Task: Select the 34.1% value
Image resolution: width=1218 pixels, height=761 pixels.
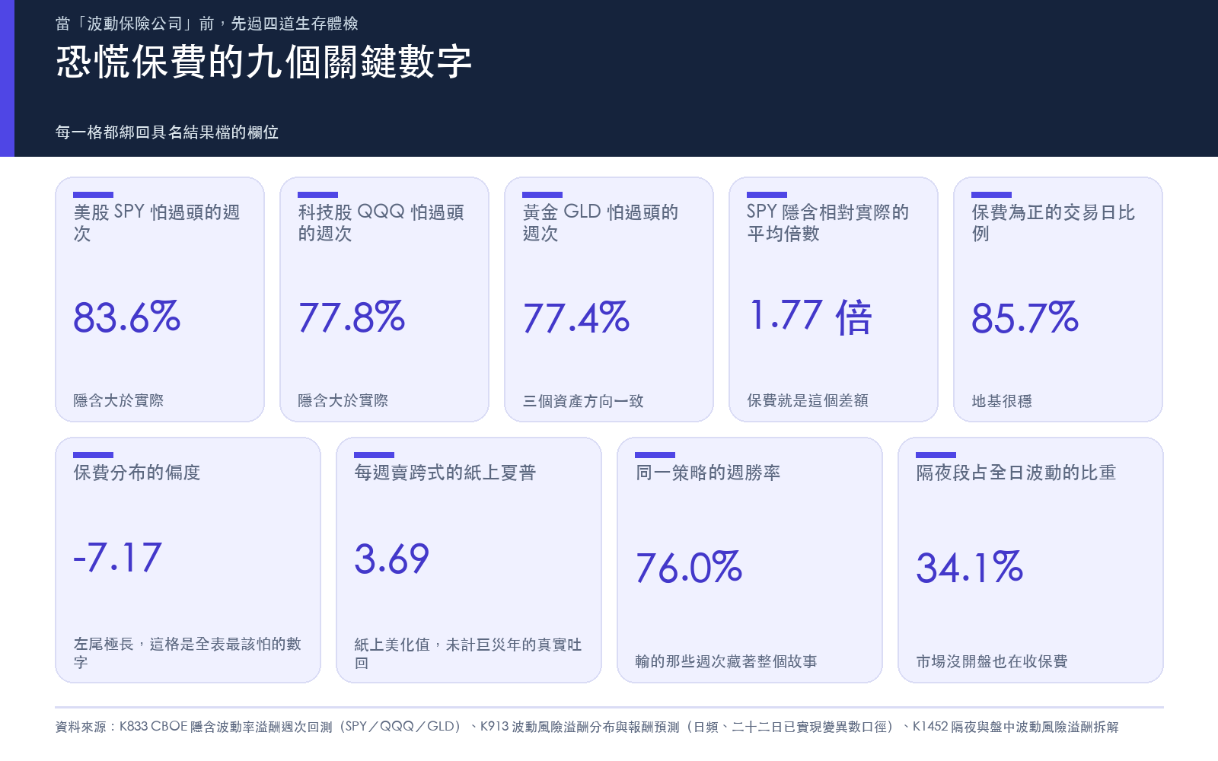Action: click(x=969, y=567)
